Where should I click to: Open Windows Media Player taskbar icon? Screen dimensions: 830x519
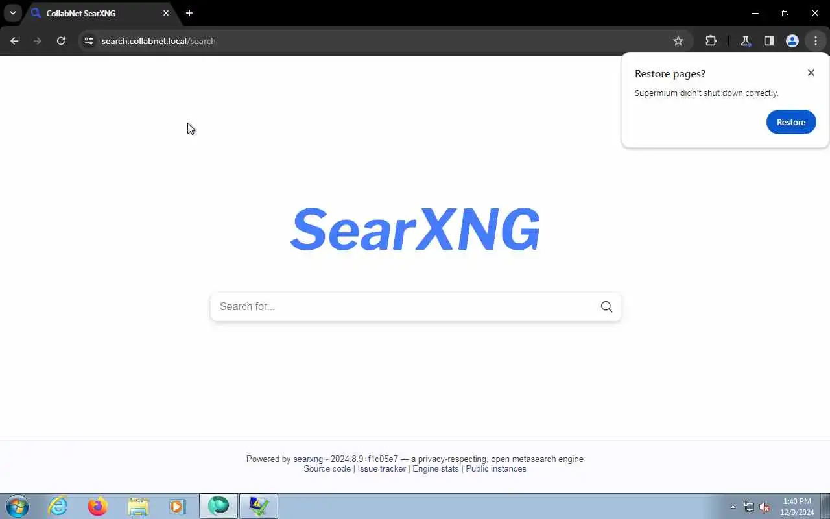coord(178,506)
